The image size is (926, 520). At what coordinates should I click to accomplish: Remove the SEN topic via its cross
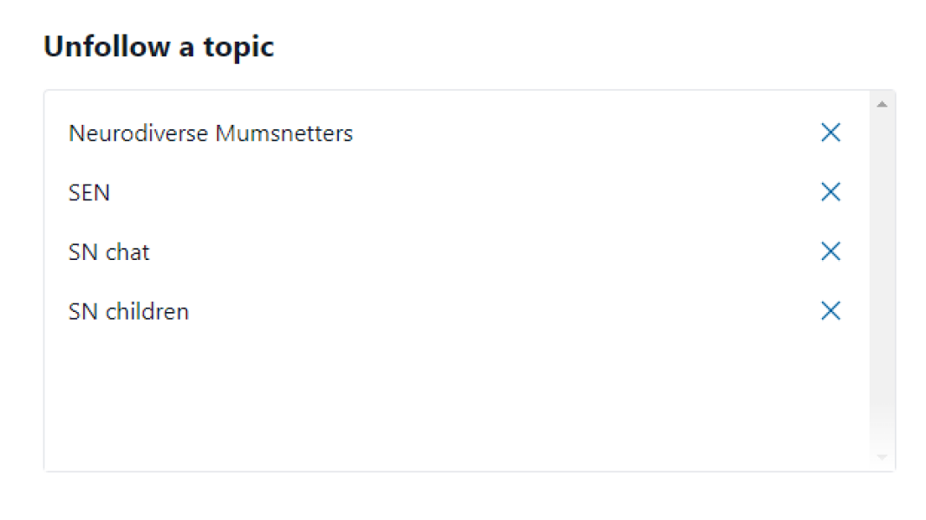coord(830,192)
